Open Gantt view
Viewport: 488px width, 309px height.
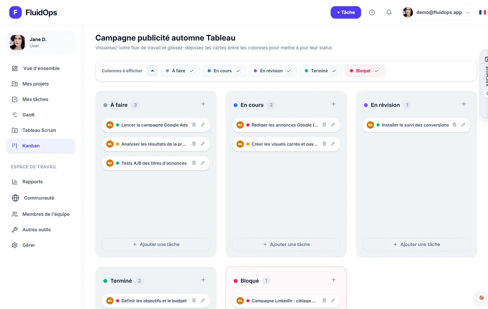(x=41, y=115)
